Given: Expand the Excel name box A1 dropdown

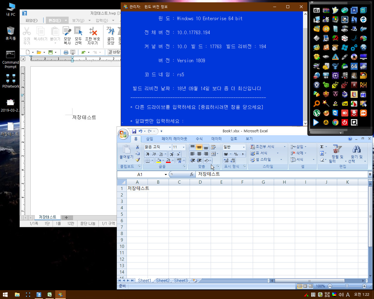Looking at the screenshot, I should coord(166,175).
